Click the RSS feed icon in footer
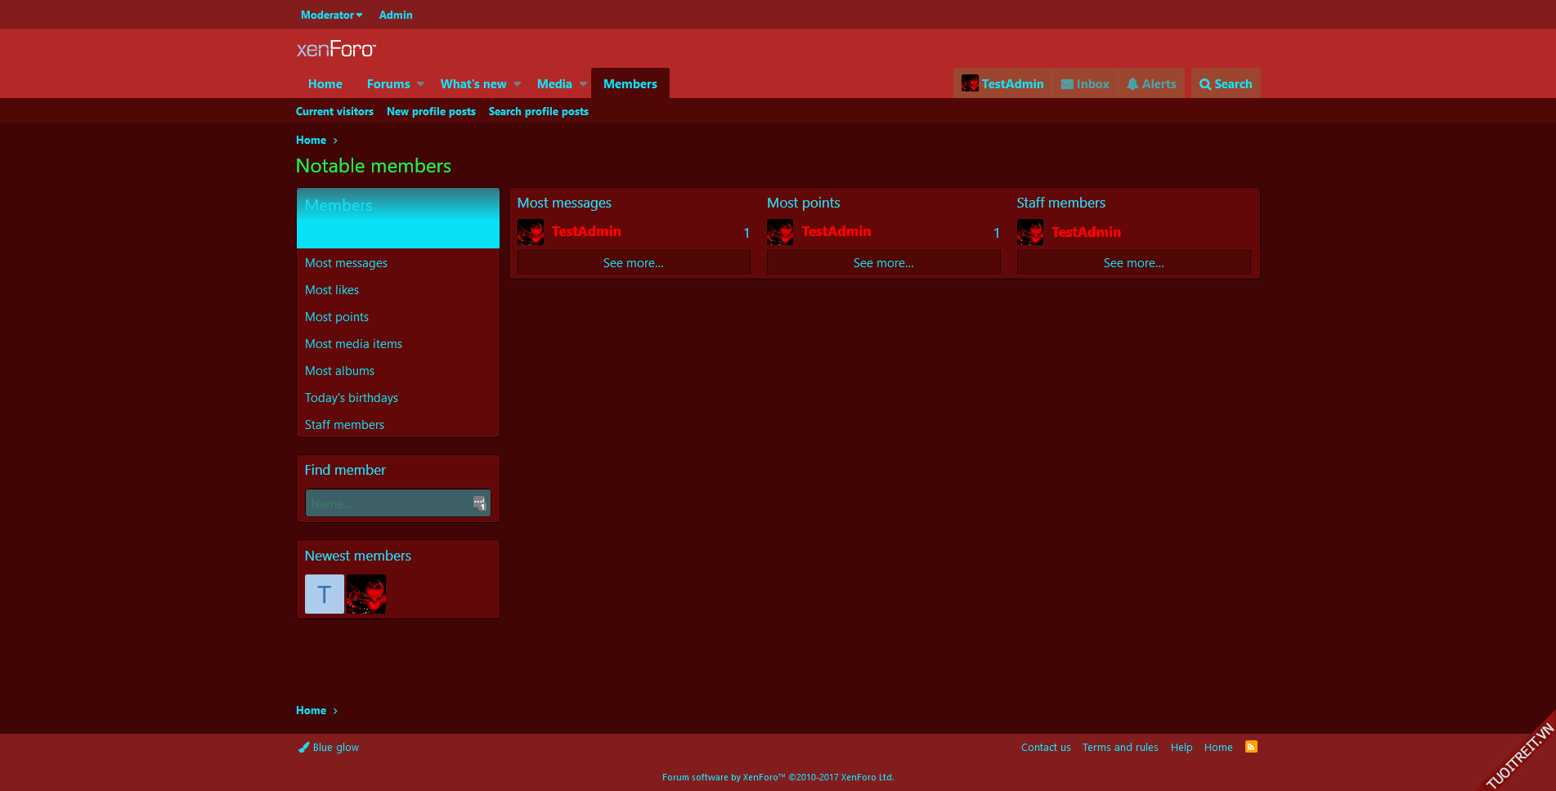 (1251, 747)
